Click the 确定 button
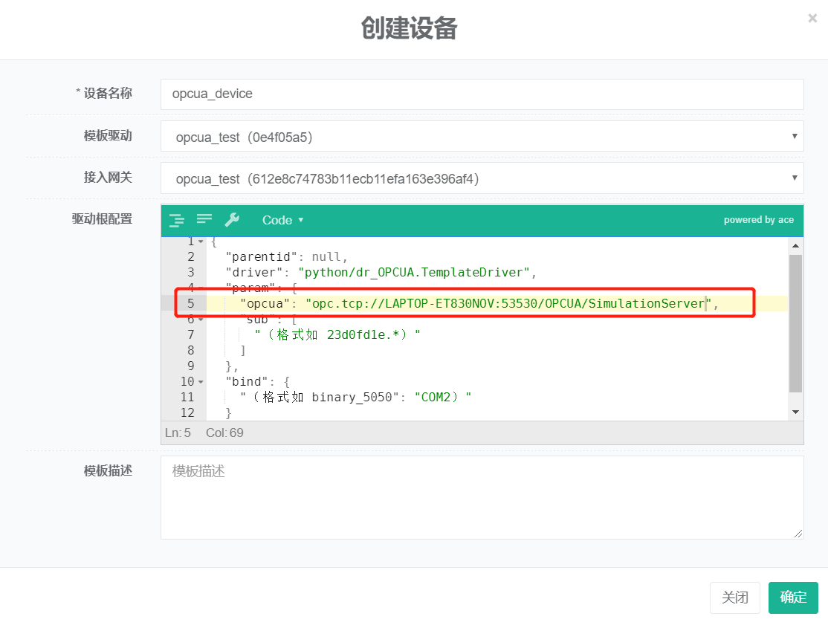This screenshot has width=828, height=625. click(x=793, y=598)
